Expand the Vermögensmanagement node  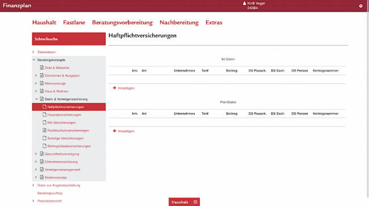(x=36, y=170)
